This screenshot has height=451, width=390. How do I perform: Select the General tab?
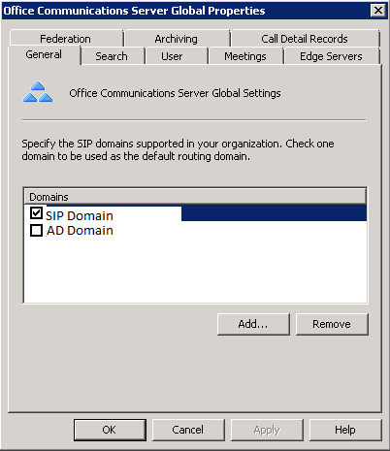[x=44, y=54]
